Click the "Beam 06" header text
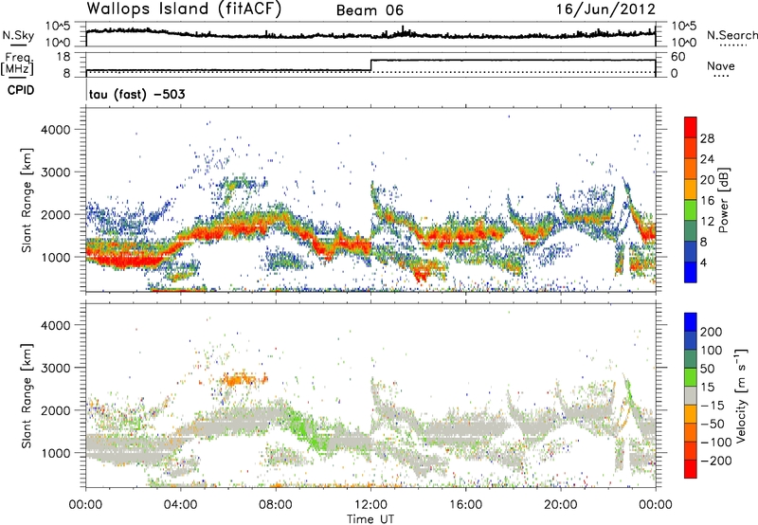 [370, 10]
